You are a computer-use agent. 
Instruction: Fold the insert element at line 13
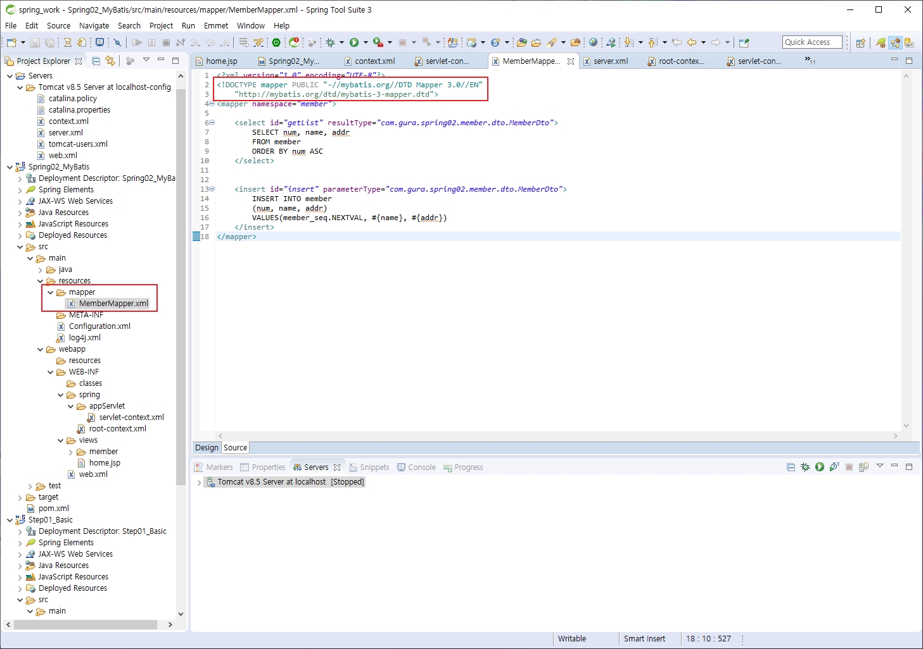212,189
